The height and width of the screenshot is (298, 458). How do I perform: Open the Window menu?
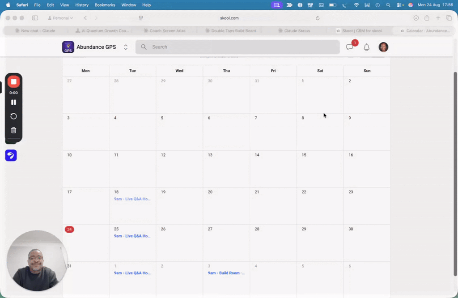point(128,5)
